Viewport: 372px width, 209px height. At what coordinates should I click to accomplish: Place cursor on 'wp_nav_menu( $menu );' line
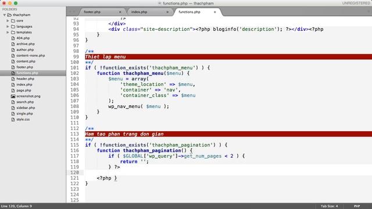pos(138,106)
